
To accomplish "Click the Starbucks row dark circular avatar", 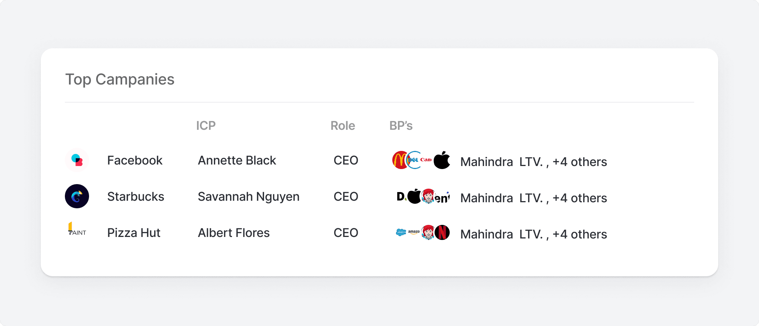I will [x=77, y=196].
